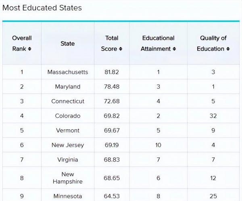This screenshot has height=201, width=242.
Task: Sort table by Overall Rank header
Action: (22, 43)
